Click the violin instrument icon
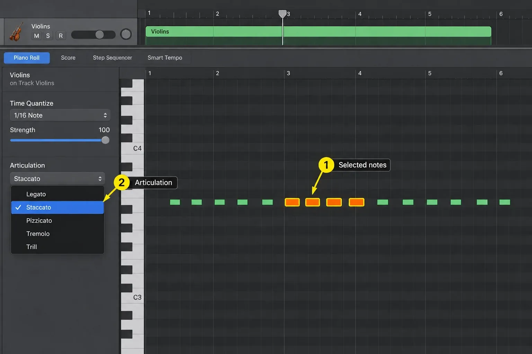Image resolution: width=532 pixels, height=354 pixels. [x=16, y=32]
